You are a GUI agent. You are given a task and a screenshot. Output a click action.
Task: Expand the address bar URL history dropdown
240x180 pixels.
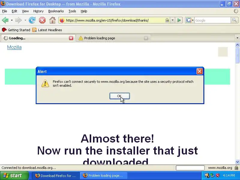pyautogui.click(x=172, y=20)
